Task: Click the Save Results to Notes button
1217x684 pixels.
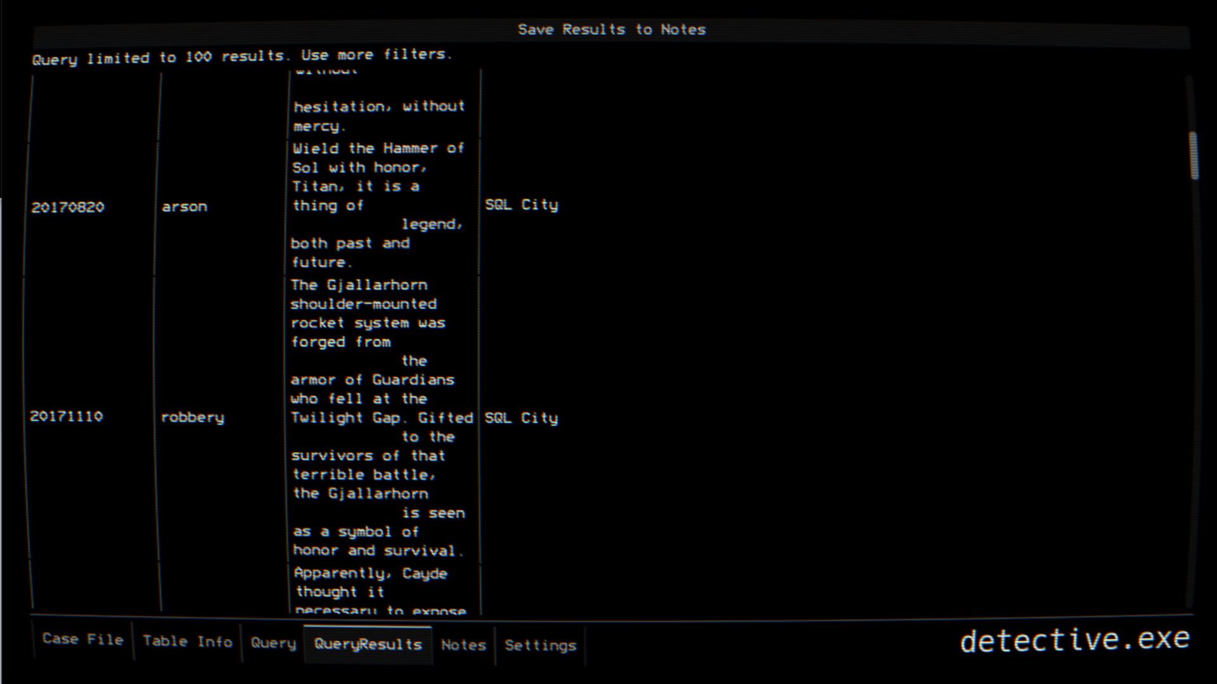Action: coord(610,29)
